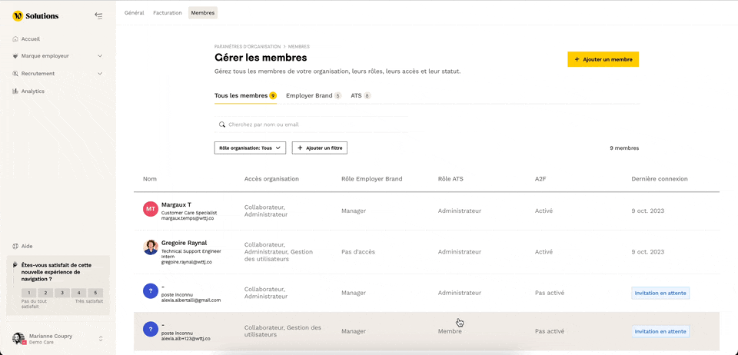Open the Aide help section
The height and width of the screenshot is (355, 738).
(x=26, y=246)
